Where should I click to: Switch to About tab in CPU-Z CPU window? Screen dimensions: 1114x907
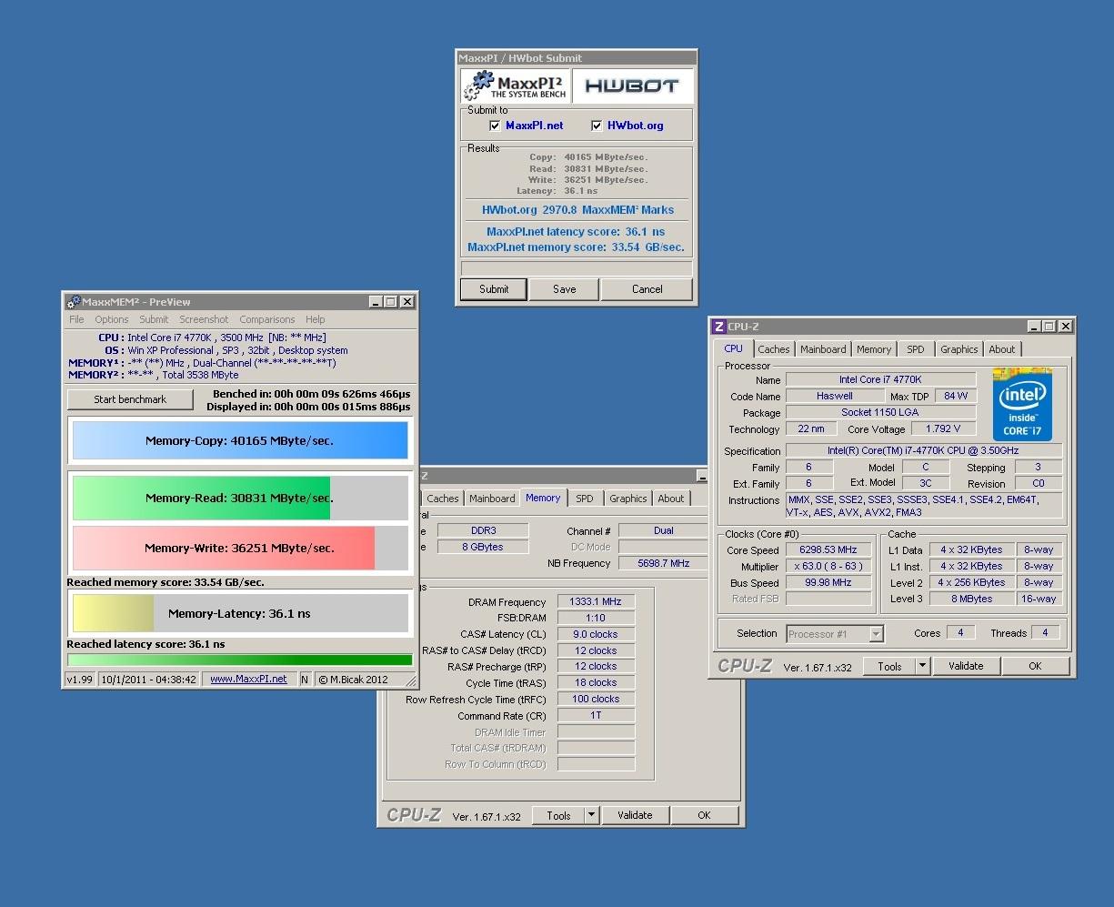tap(1002, 349)
